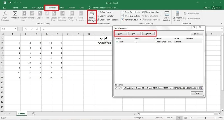Switch to the Data ribbon tab
Viewport: 224px width, 120px height.
tap(62, 8)
